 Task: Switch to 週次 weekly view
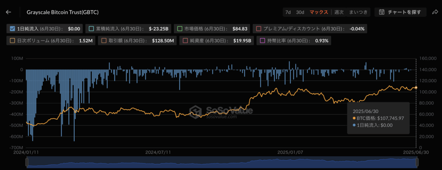(x=339, y=12)
